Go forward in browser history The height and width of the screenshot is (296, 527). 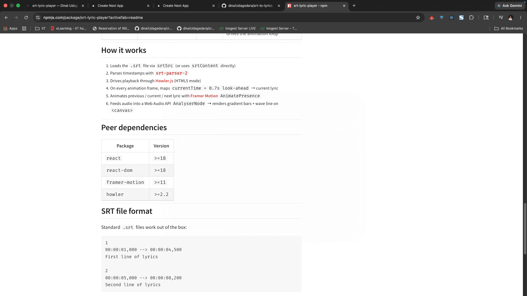(16, 18)
